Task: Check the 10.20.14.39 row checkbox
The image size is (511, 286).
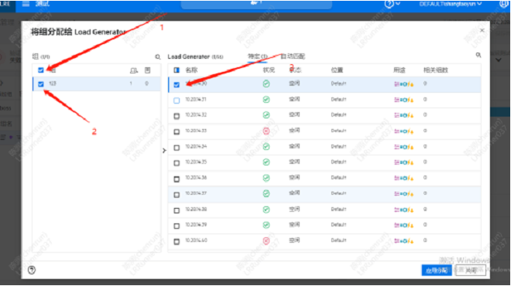Action: (x=177, y=226)
